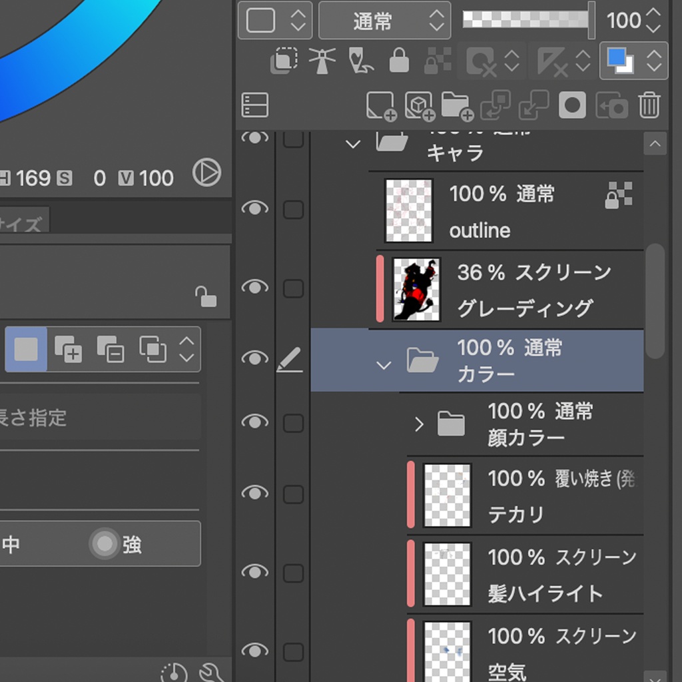Hide the 髪ハイライト layer
The width and height of the screenshot is (682, 682).
click(255, 571)
